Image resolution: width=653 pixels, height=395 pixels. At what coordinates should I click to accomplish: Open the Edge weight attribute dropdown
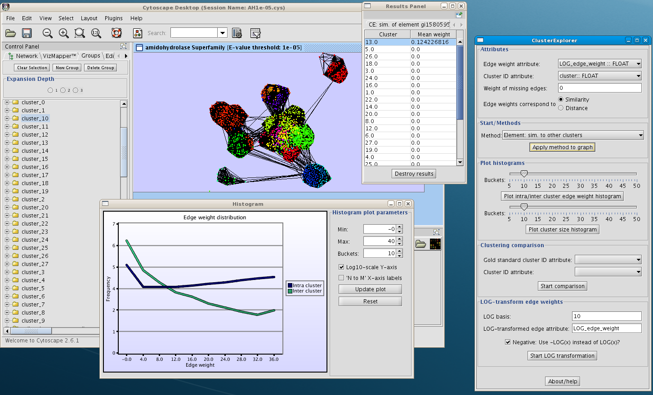599,64
